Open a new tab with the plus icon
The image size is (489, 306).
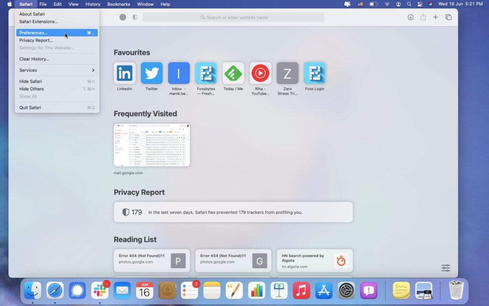coord(436,17)
